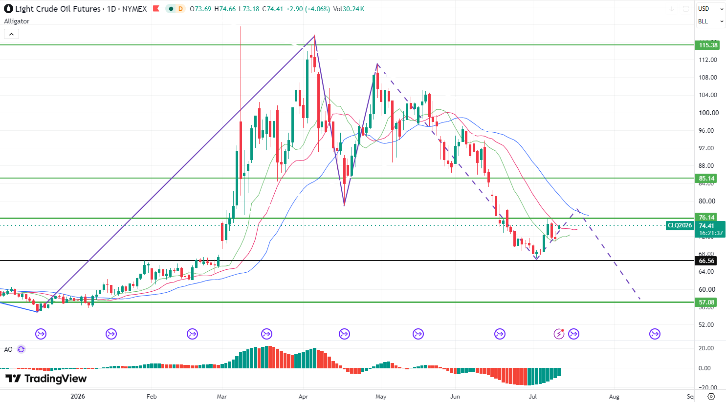Image resolution: width=726 pixels, height=402 pixels.
Task: Collapse the indicator legend with chevron button
Action: click(11, 34)
